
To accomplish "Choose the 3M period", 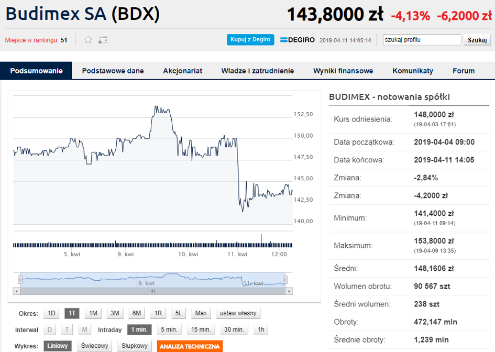I will [x=115, y=313].
